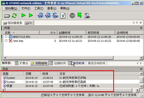Click the first binoculars find icon
144x98 pixels.
click(x=41, y=16)
